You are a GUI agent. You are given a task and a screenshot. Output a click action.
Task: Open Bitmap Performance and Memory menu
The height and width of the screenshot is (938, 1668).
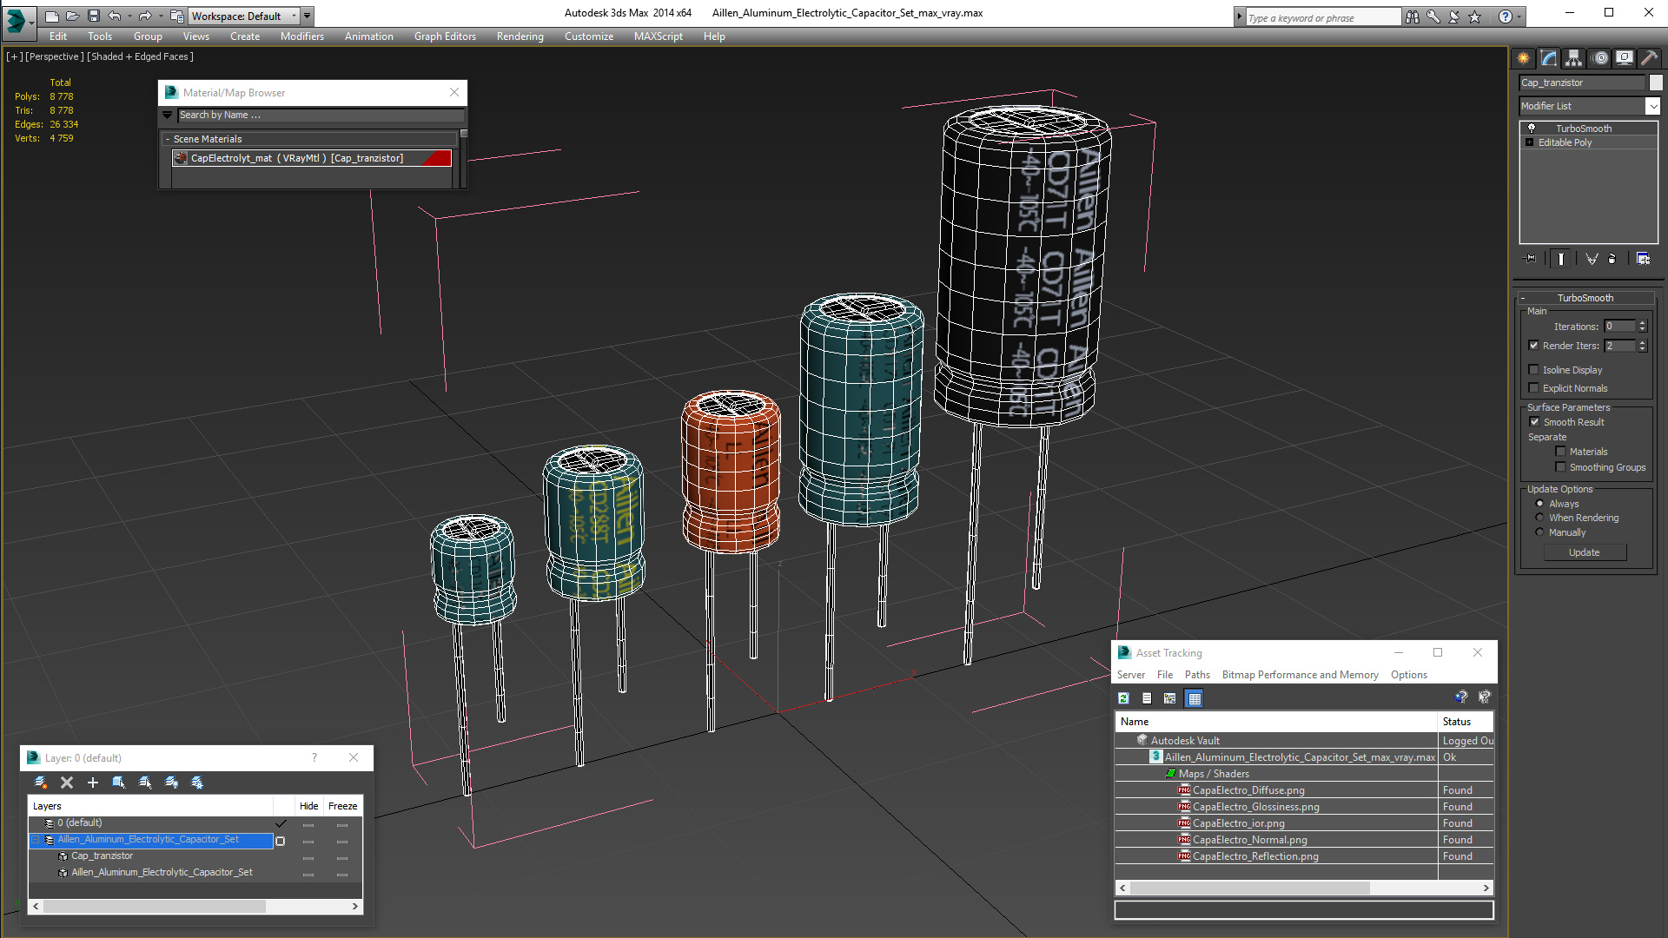pos(1300,675)
